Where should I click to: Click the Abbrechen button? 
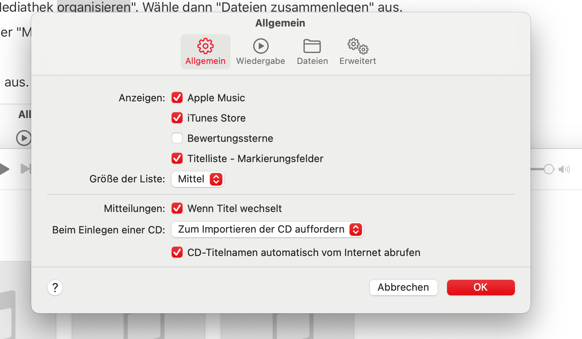403,288
